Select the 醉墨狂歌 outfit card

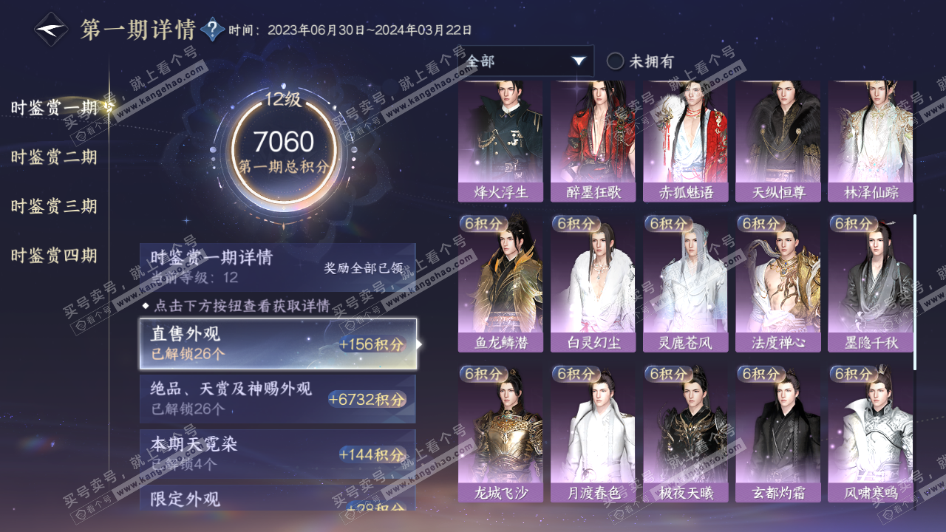pos(593,141)
